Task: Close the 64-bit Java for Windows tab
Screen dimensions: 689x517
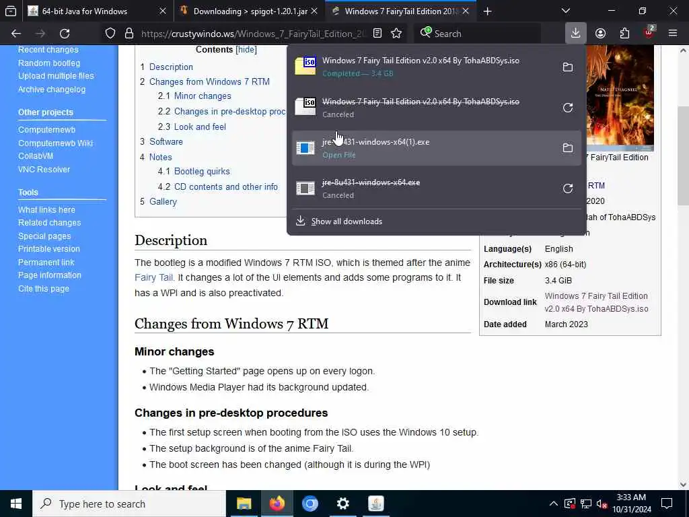Action: [x=163, y=11]
